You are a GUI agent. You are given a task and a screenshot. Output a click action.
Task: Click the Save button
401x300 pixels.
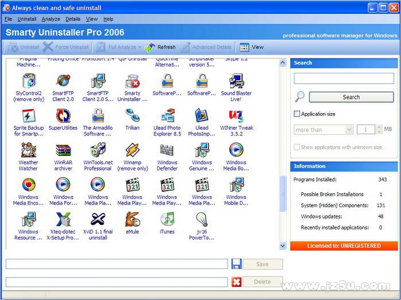[263, 264]
